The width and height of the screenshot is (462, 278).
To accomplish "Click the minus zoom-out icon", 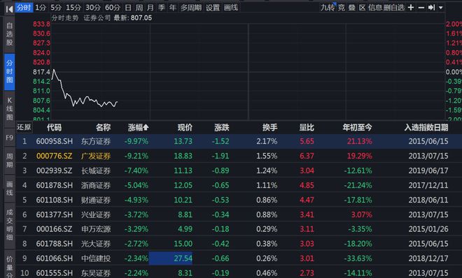I will [x=421, y=8].
